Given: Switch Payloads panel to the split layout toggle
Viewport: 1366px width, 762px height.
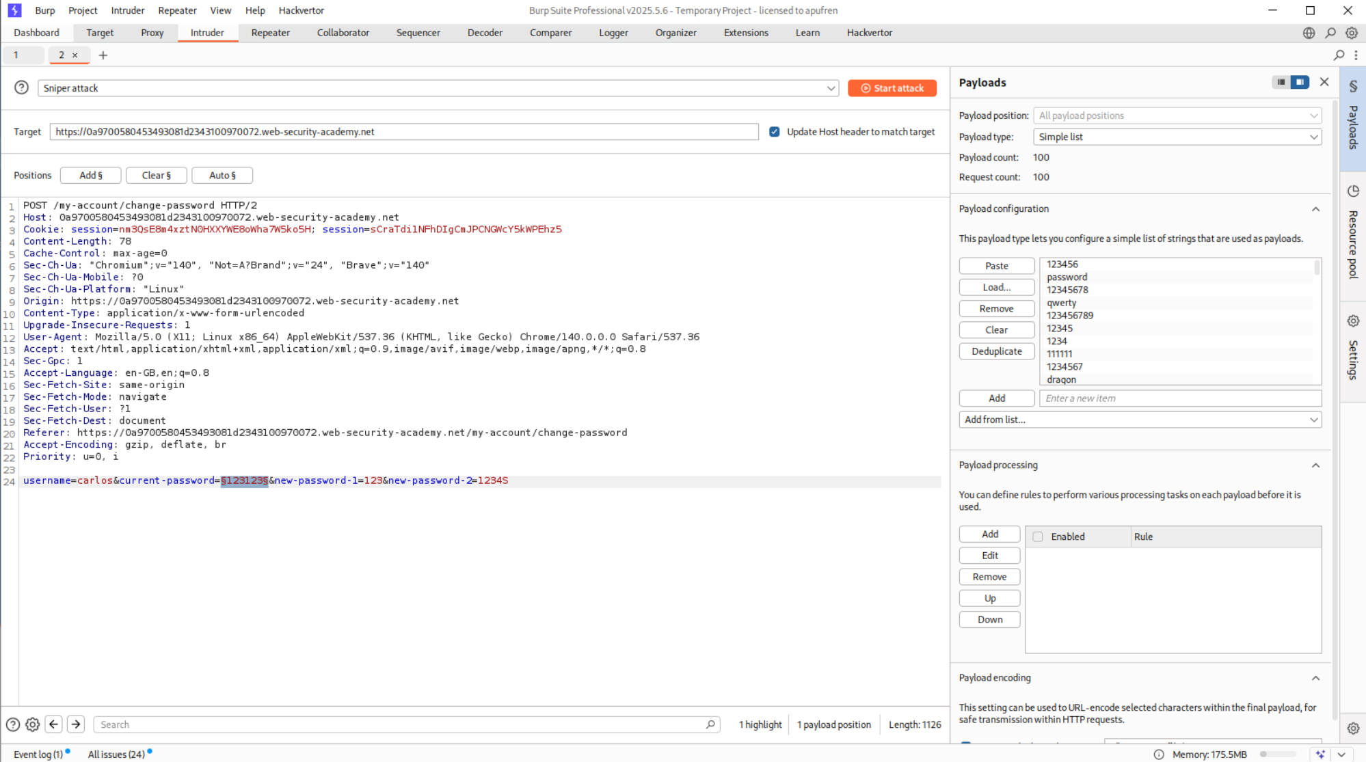Looking at the screenshot, I should click(1300, 82).
